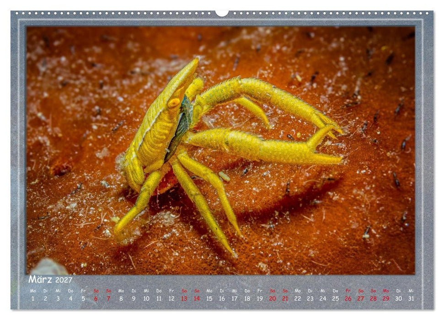Screen dimensions: 444x320
Task: Click red holiday date 29
Action: click(x=385, y=299)
